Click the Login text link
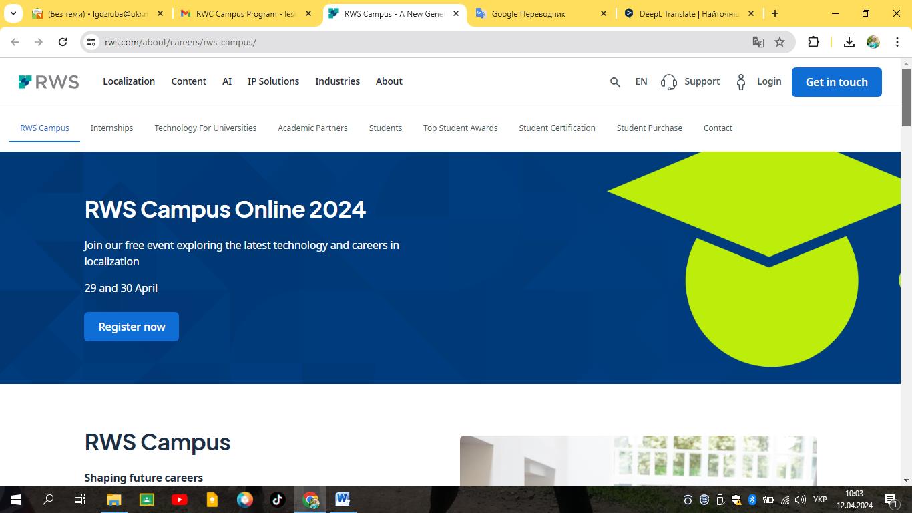The image size is (912, 513). [769, 81]
